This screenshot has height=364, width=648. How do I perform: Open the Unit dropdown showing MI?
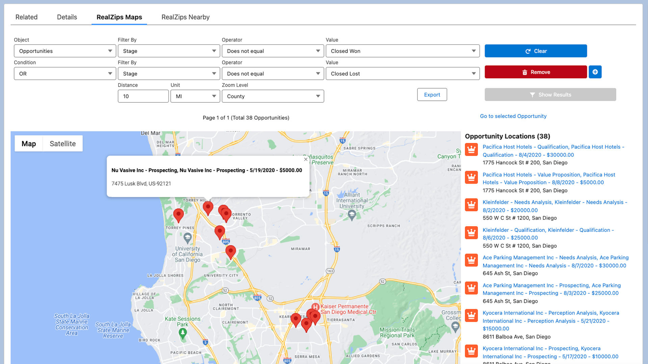tap(195, 96)
